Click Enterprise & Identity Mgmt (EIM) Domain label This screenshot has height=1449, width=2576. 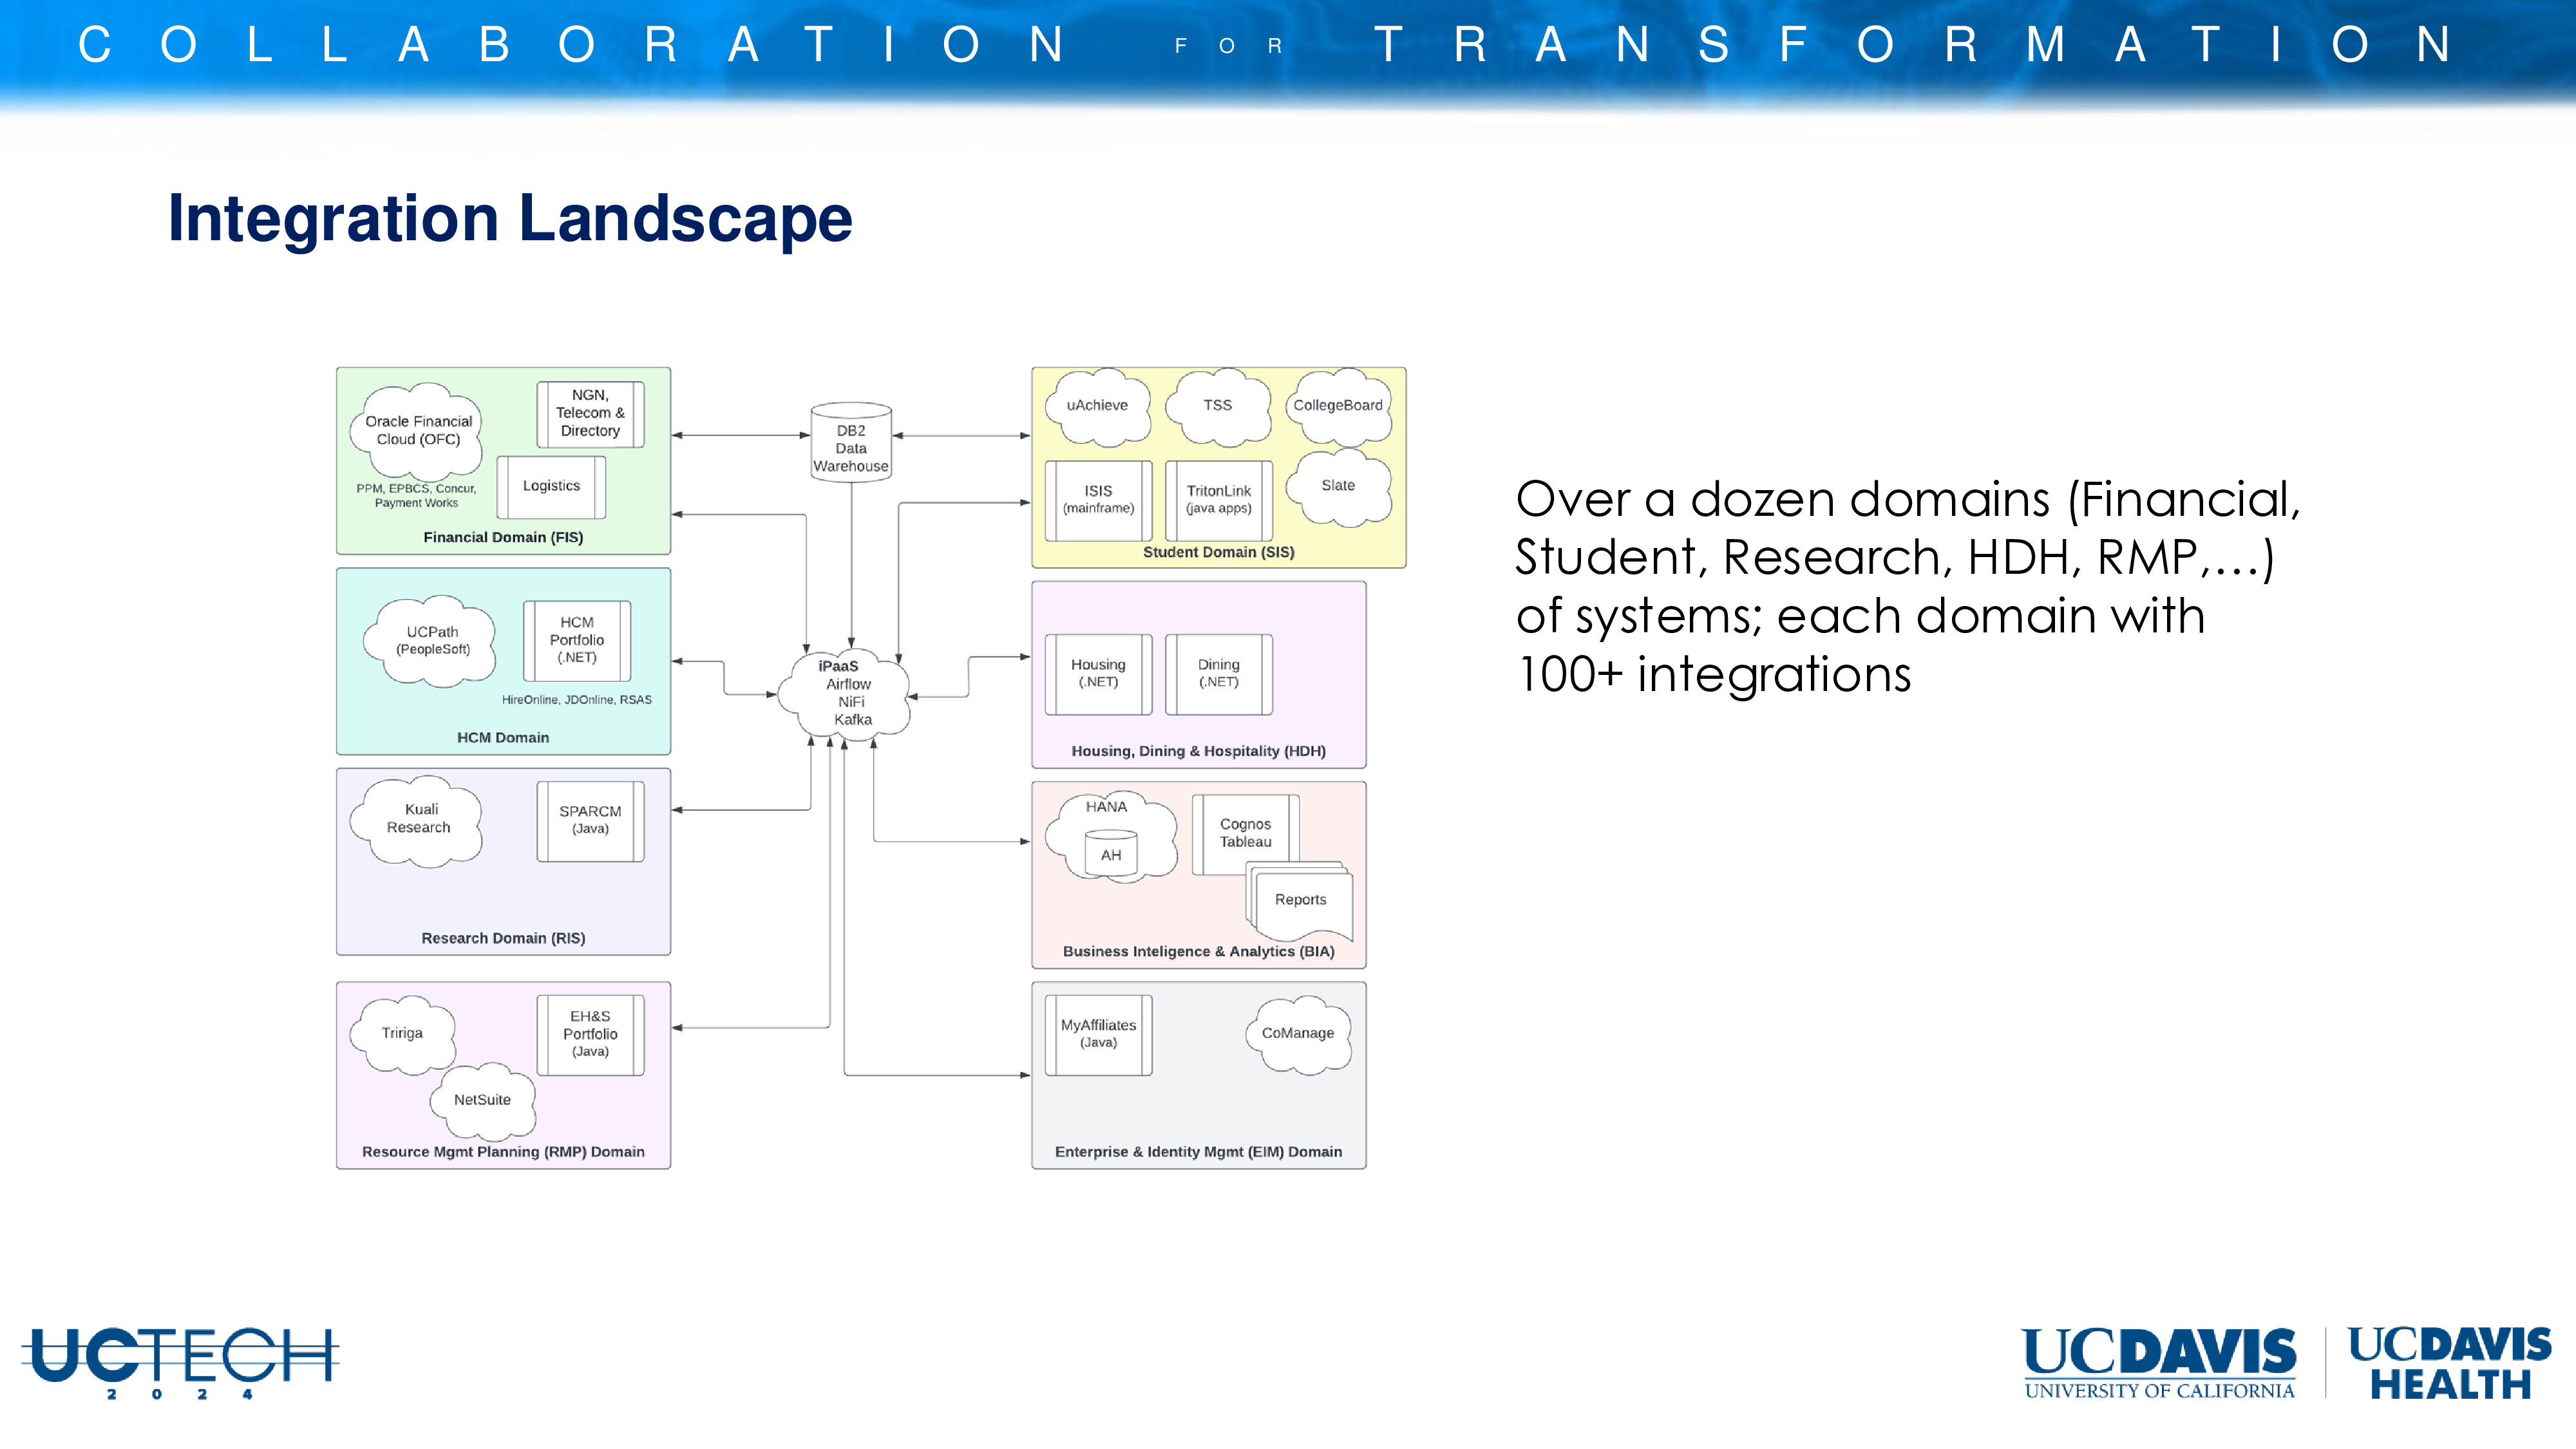(x=1198, y=1153)
